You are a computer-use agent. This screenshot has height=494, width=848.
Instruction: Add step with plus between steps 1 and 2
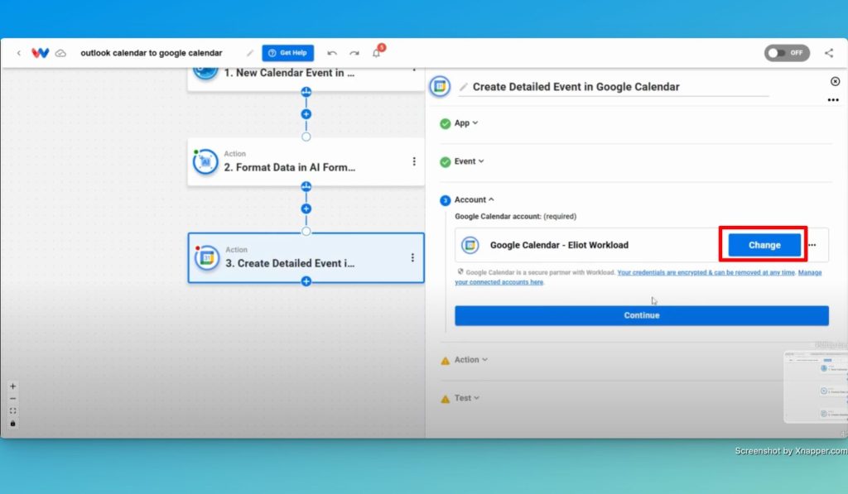coord(306,114)
